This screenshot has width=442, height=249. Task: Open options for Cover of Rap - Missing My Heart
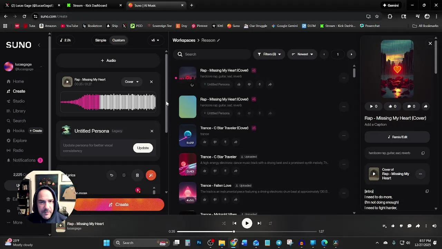[420, 174]
